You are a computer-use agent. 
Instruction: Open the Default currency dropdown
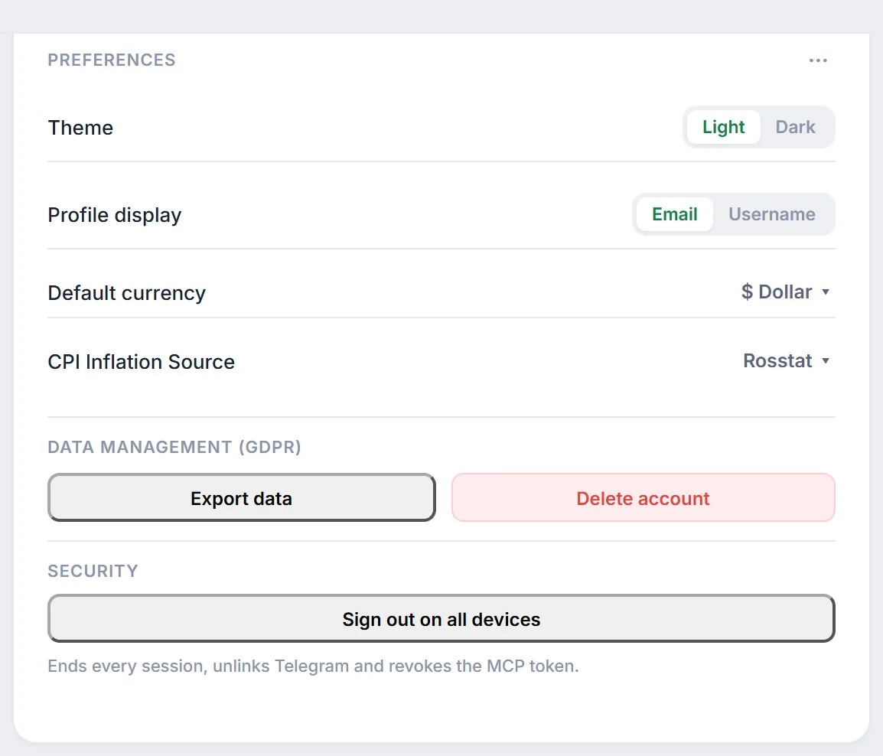(786, 292)
